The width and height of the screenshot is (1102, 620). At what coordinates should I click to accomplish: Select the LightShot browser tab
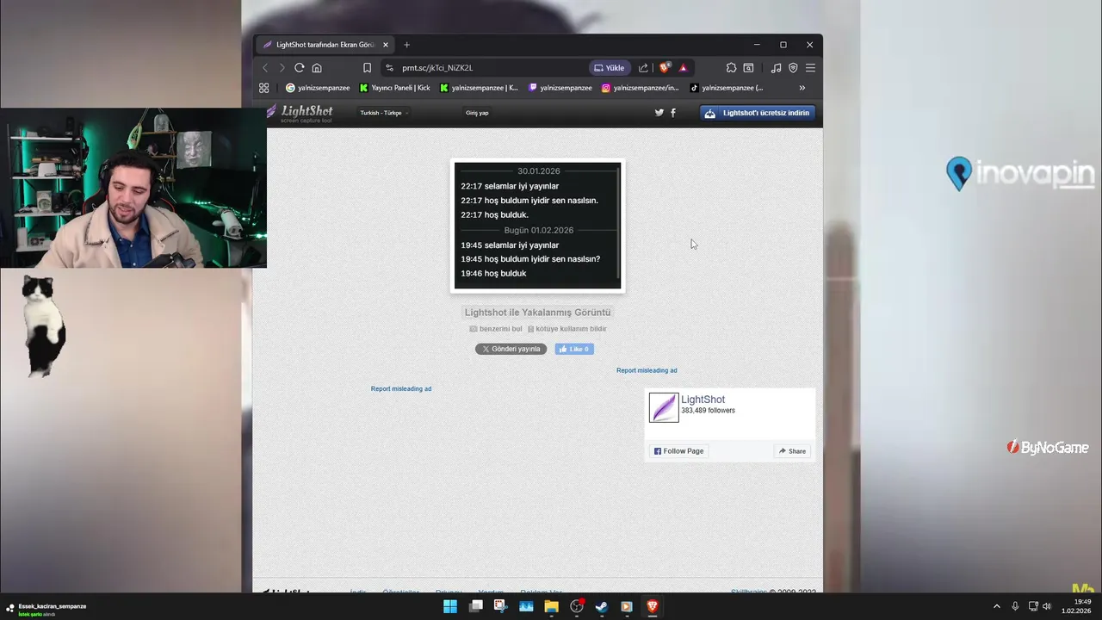tap(325, 45)
